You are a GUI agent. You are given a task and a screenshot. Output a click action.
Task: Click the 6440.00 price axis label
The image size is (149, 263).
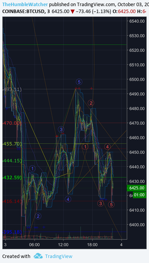[137, 167]
